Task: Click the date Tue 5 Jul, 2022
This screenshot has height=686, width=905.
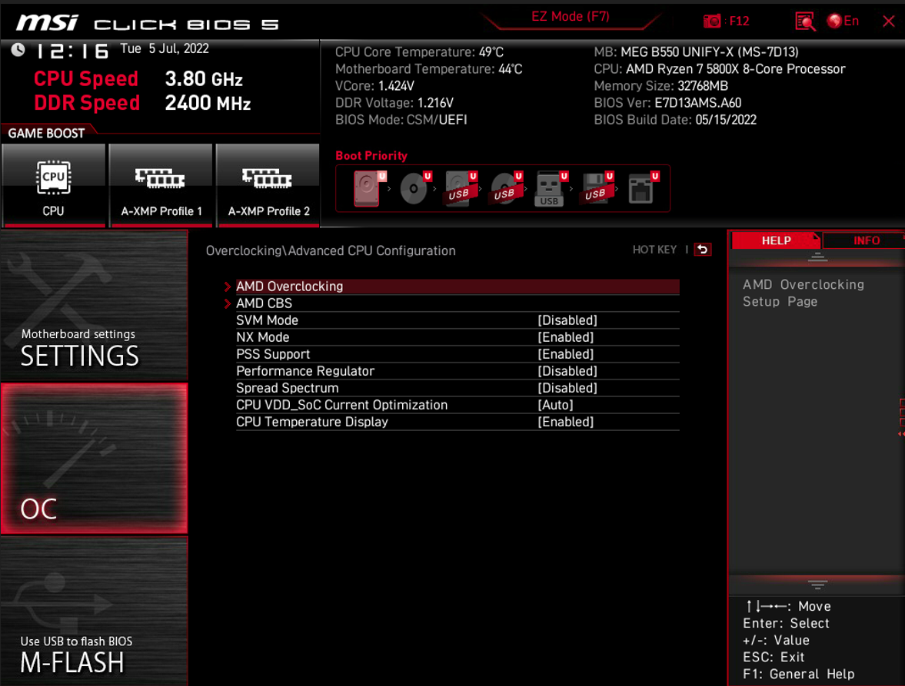Action: (165, 48)
